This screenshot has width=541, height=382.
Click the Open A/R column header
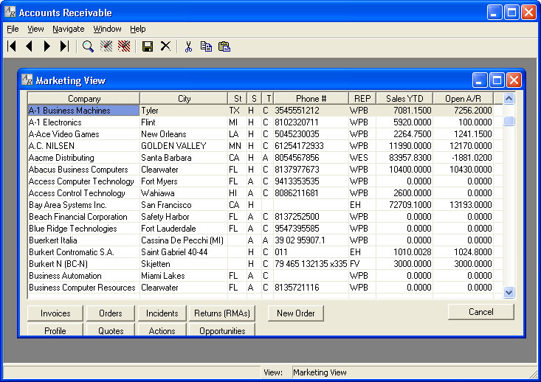click(463, 99)
